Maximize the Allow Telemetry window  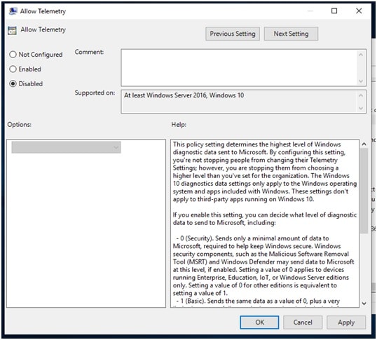click(x=334, y=11)
